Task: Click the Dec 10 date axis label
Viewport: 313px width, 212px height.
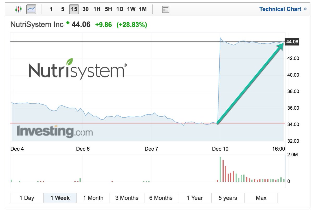Action: tap(220, 149)
